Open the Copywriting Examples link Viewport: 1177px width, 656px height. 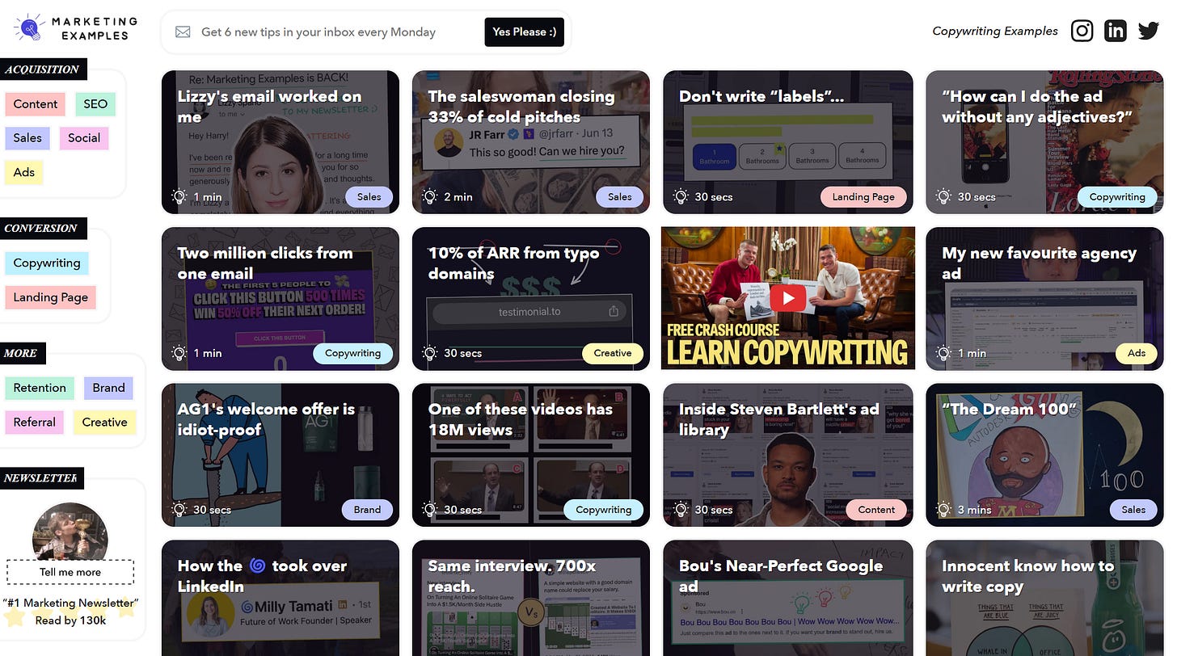pos(995,31)
